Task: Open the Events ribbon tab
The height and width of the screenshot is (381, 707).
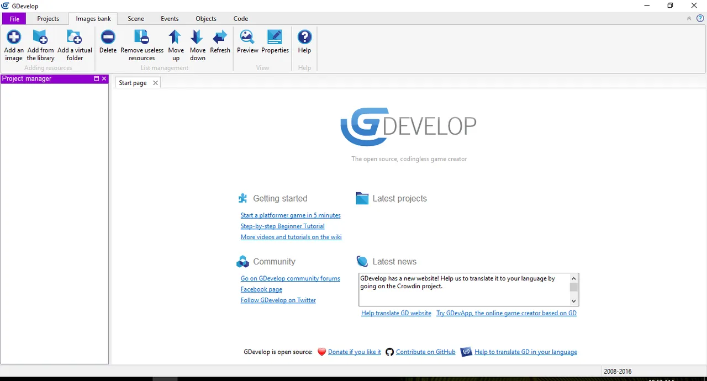Action: click(x=170, y=19)
